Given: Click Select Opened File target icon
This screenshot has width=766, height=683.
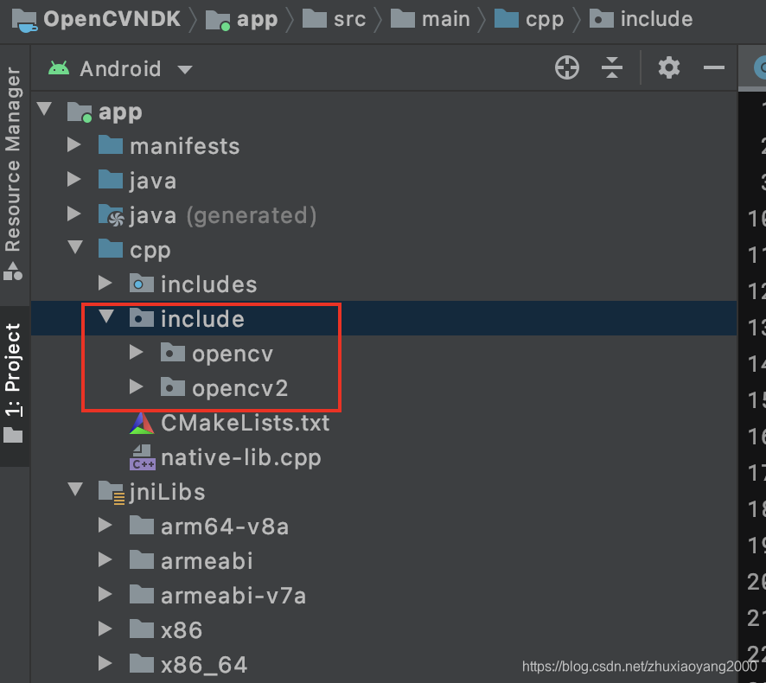Looking at the screenshot, I should click(566, 67).
